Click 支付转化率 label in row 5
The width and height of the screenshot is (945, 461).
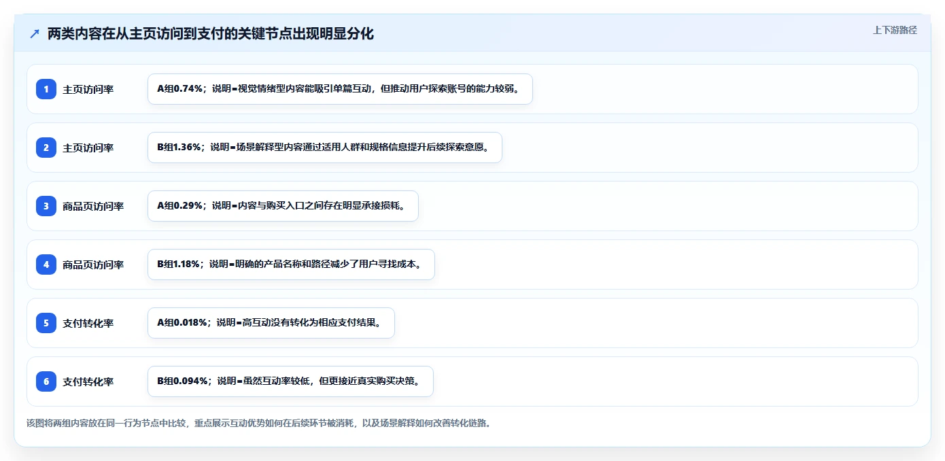(88, 323)
